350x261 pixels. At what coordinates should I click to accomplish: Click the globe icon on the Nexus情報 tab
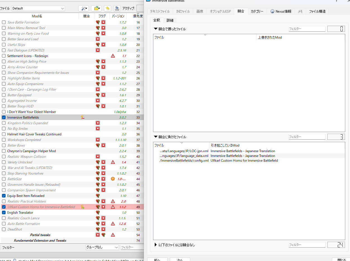pyautogui.click(x=272, y=11)
